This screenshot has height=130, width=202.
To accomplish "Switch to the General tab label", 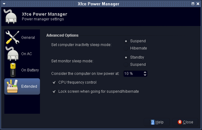I will click(28, 38).
